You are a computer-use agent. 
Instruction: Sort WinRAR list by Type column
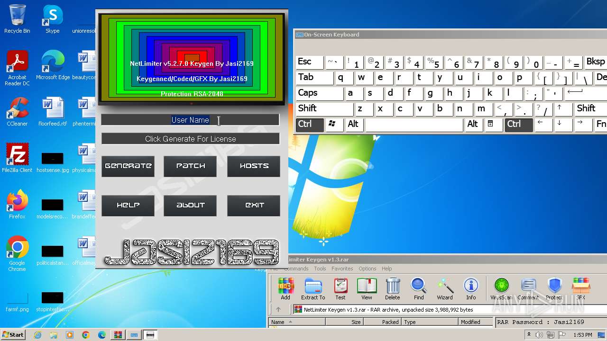(x=430, y=322)
